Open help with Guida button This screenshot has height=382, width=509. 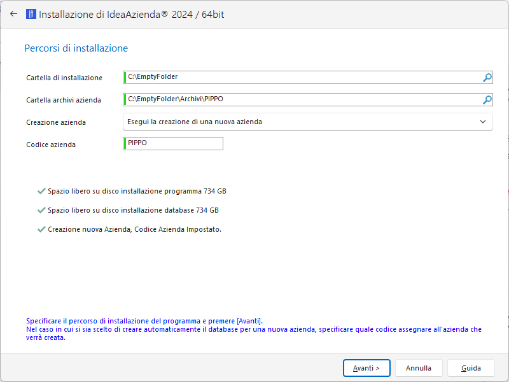[471, 368]
